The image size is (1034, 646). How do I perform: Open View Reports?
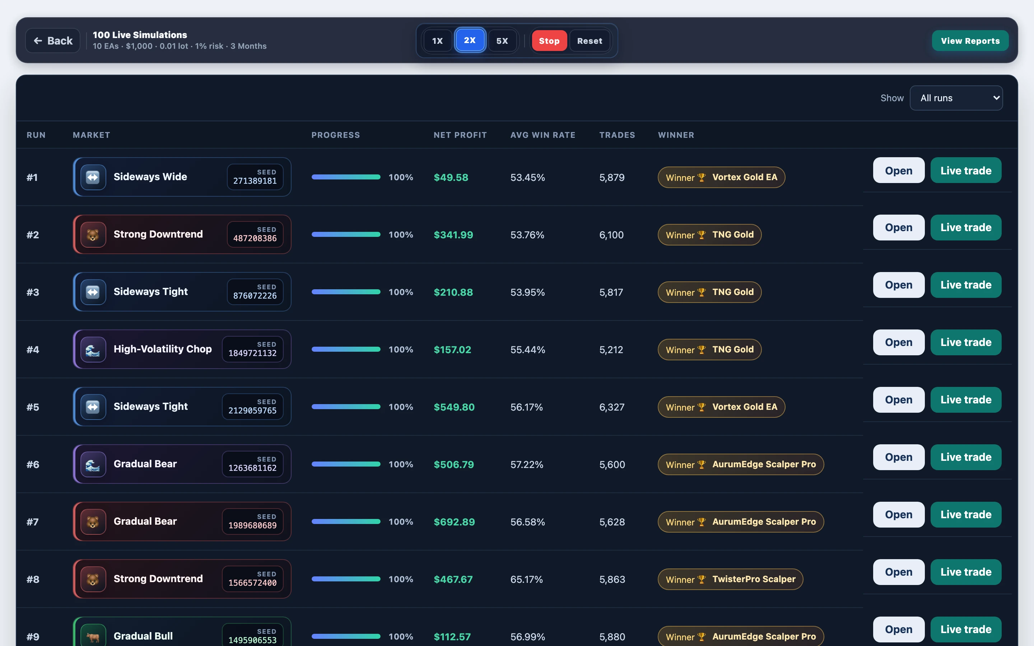point(970,41)
